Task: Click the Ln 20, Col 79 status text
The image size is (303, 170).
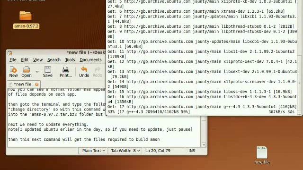Action: tap(158, 151)
